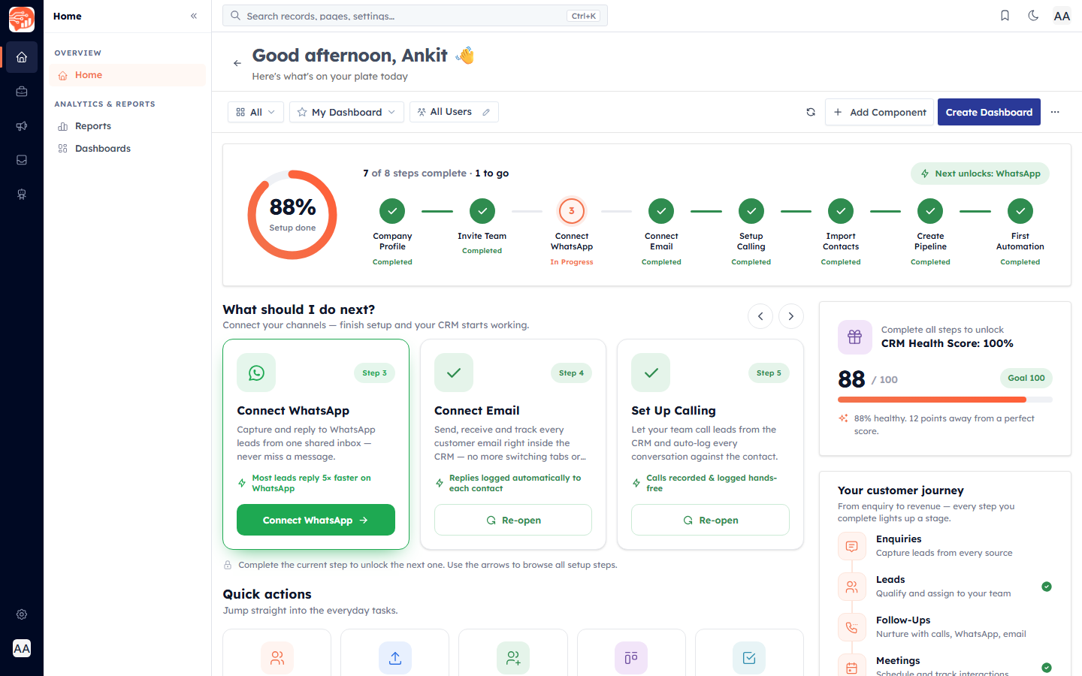Click the Connect Email step checkmark in tracker
The height and width of the screenshot is (676, 1082).
point(661,211)
